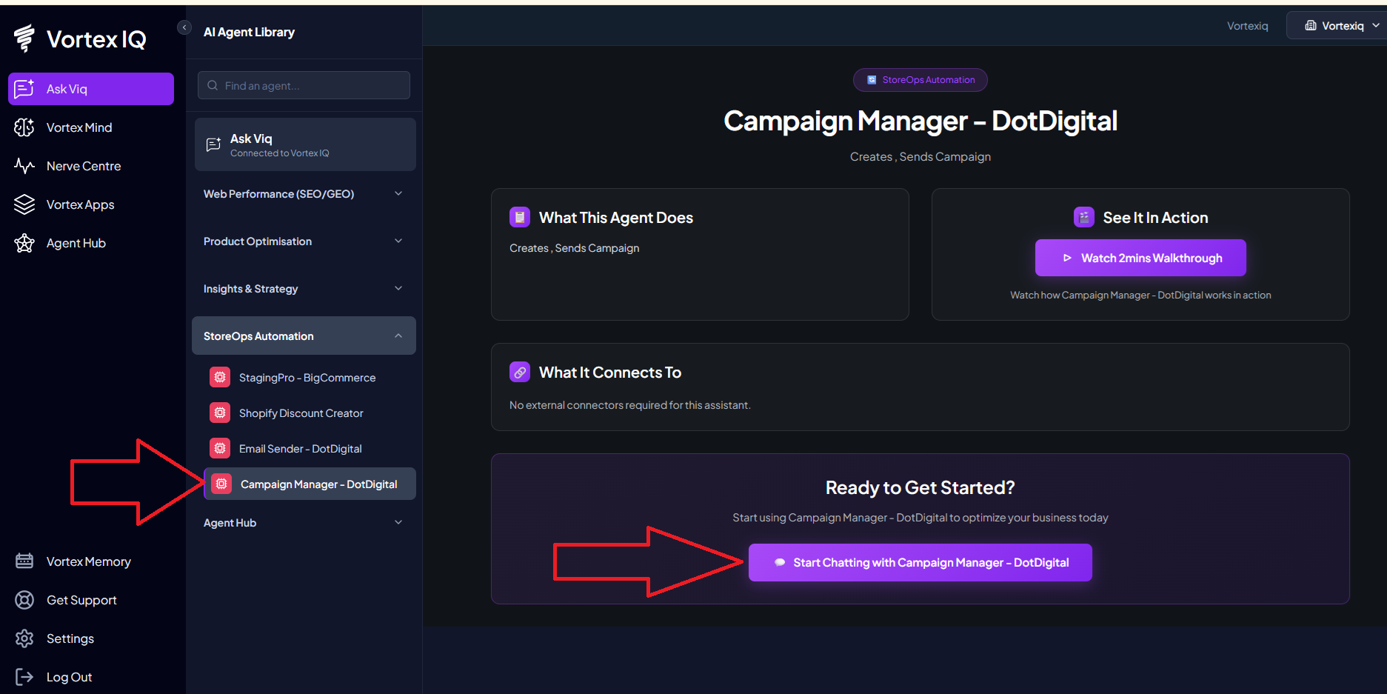Viewport: 1387px width, 694px height.
Task: Select the Vortex Apps layers icon
Action: (x=24, y=204)
